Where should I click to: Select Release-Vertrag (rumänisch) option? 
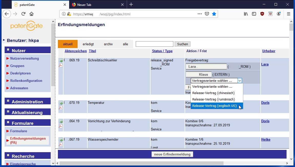point(217,99)
